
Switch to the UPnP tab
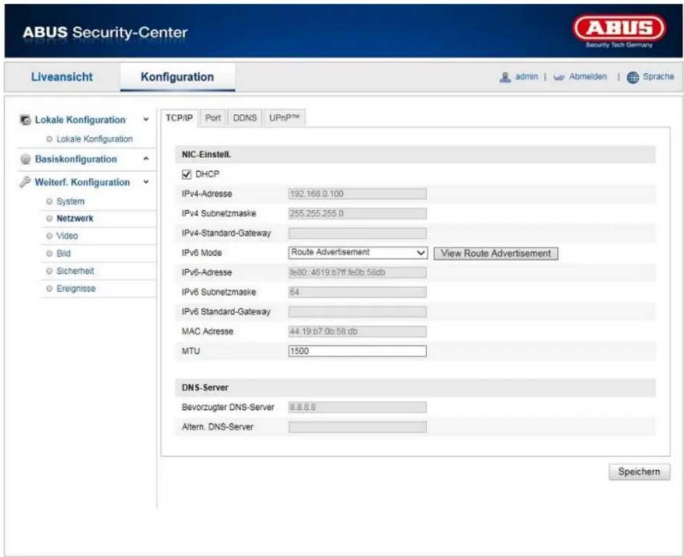[x=284, y=118]
